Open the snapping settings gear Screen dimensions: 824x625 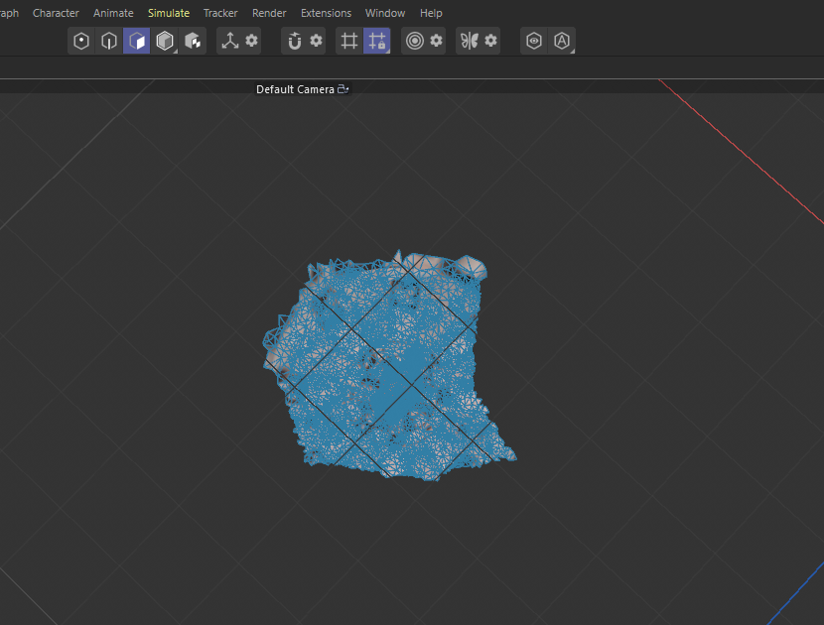(315, 41)
